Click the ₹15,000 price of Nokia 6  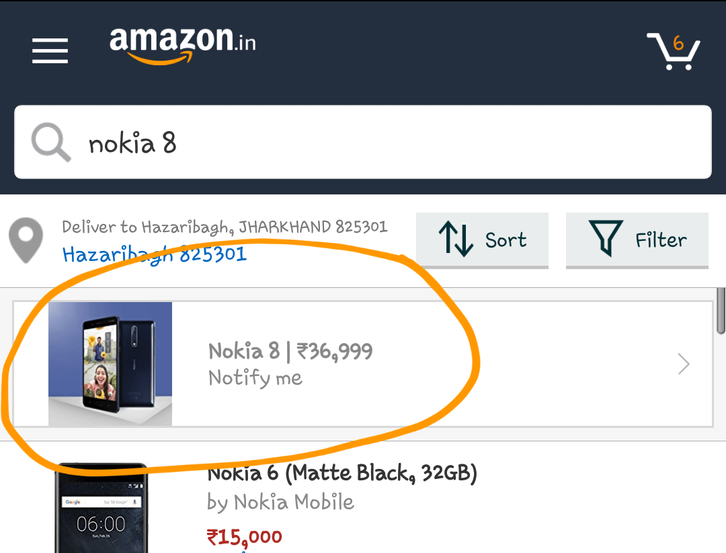click(x=245, y=538)
